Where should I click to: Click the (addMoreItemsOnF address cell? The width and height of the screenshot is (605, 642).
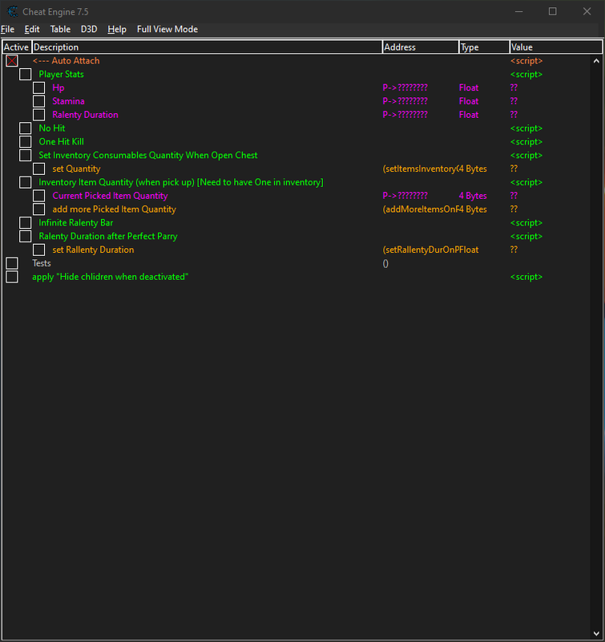pyautogui.click(x=419, y=209)
